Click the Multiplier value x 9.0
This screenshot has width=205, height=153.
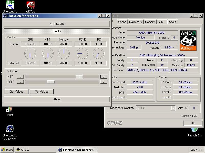(140, 87)
